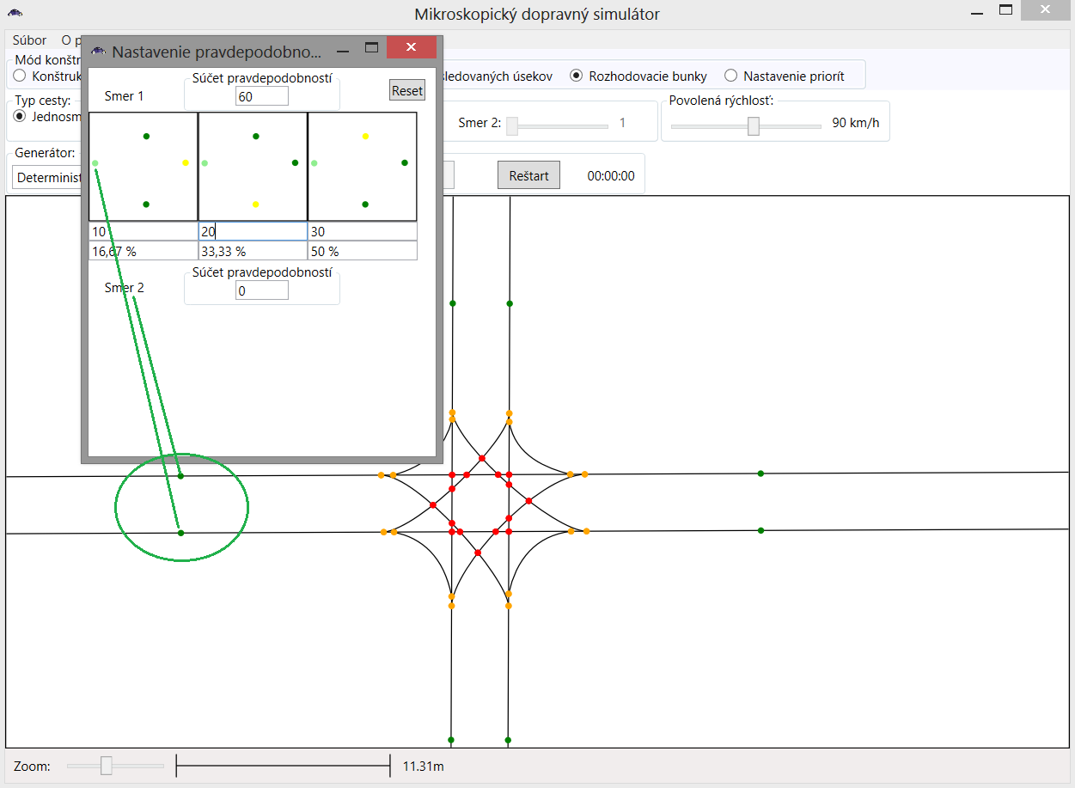This screenshot has width=1075, height=788.
Task: Click the Zoom slider handle
Action: pyautogui.click(x=107, y=766)
